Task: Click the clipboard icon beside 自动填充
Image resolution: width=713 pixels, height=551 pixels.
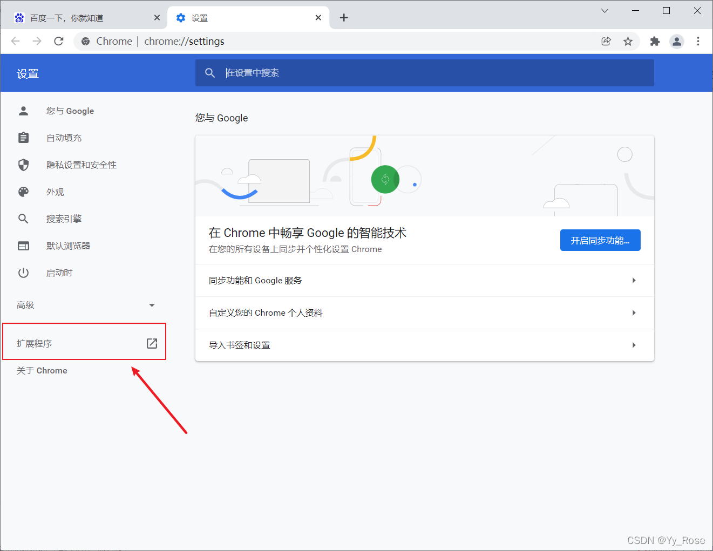Action: [23, 138]
